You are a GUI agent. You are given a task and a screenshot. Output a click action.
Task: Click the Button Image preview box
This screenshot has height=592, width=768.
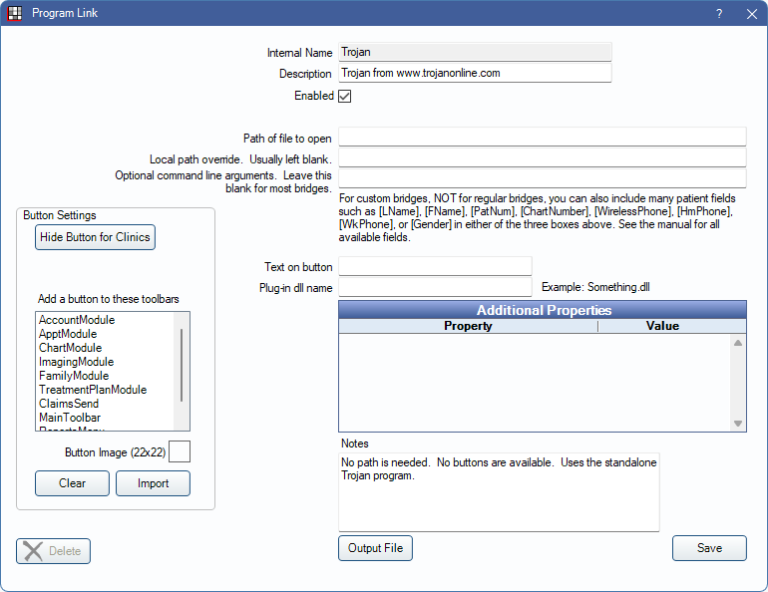coord(180,452)
